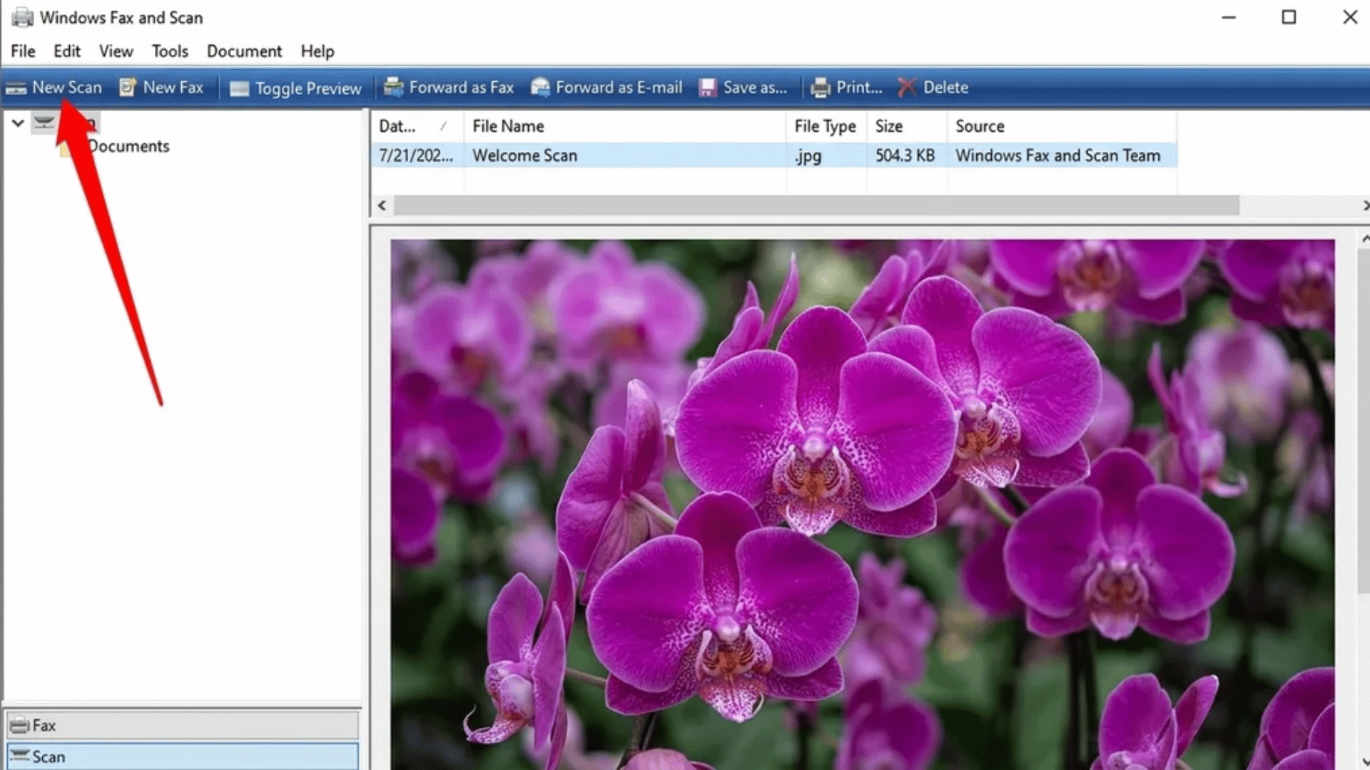The width and height of the screenshot is (1370, 770).
Task: Select the Scan root tree node icon
Action: click(x=44, y=123)
